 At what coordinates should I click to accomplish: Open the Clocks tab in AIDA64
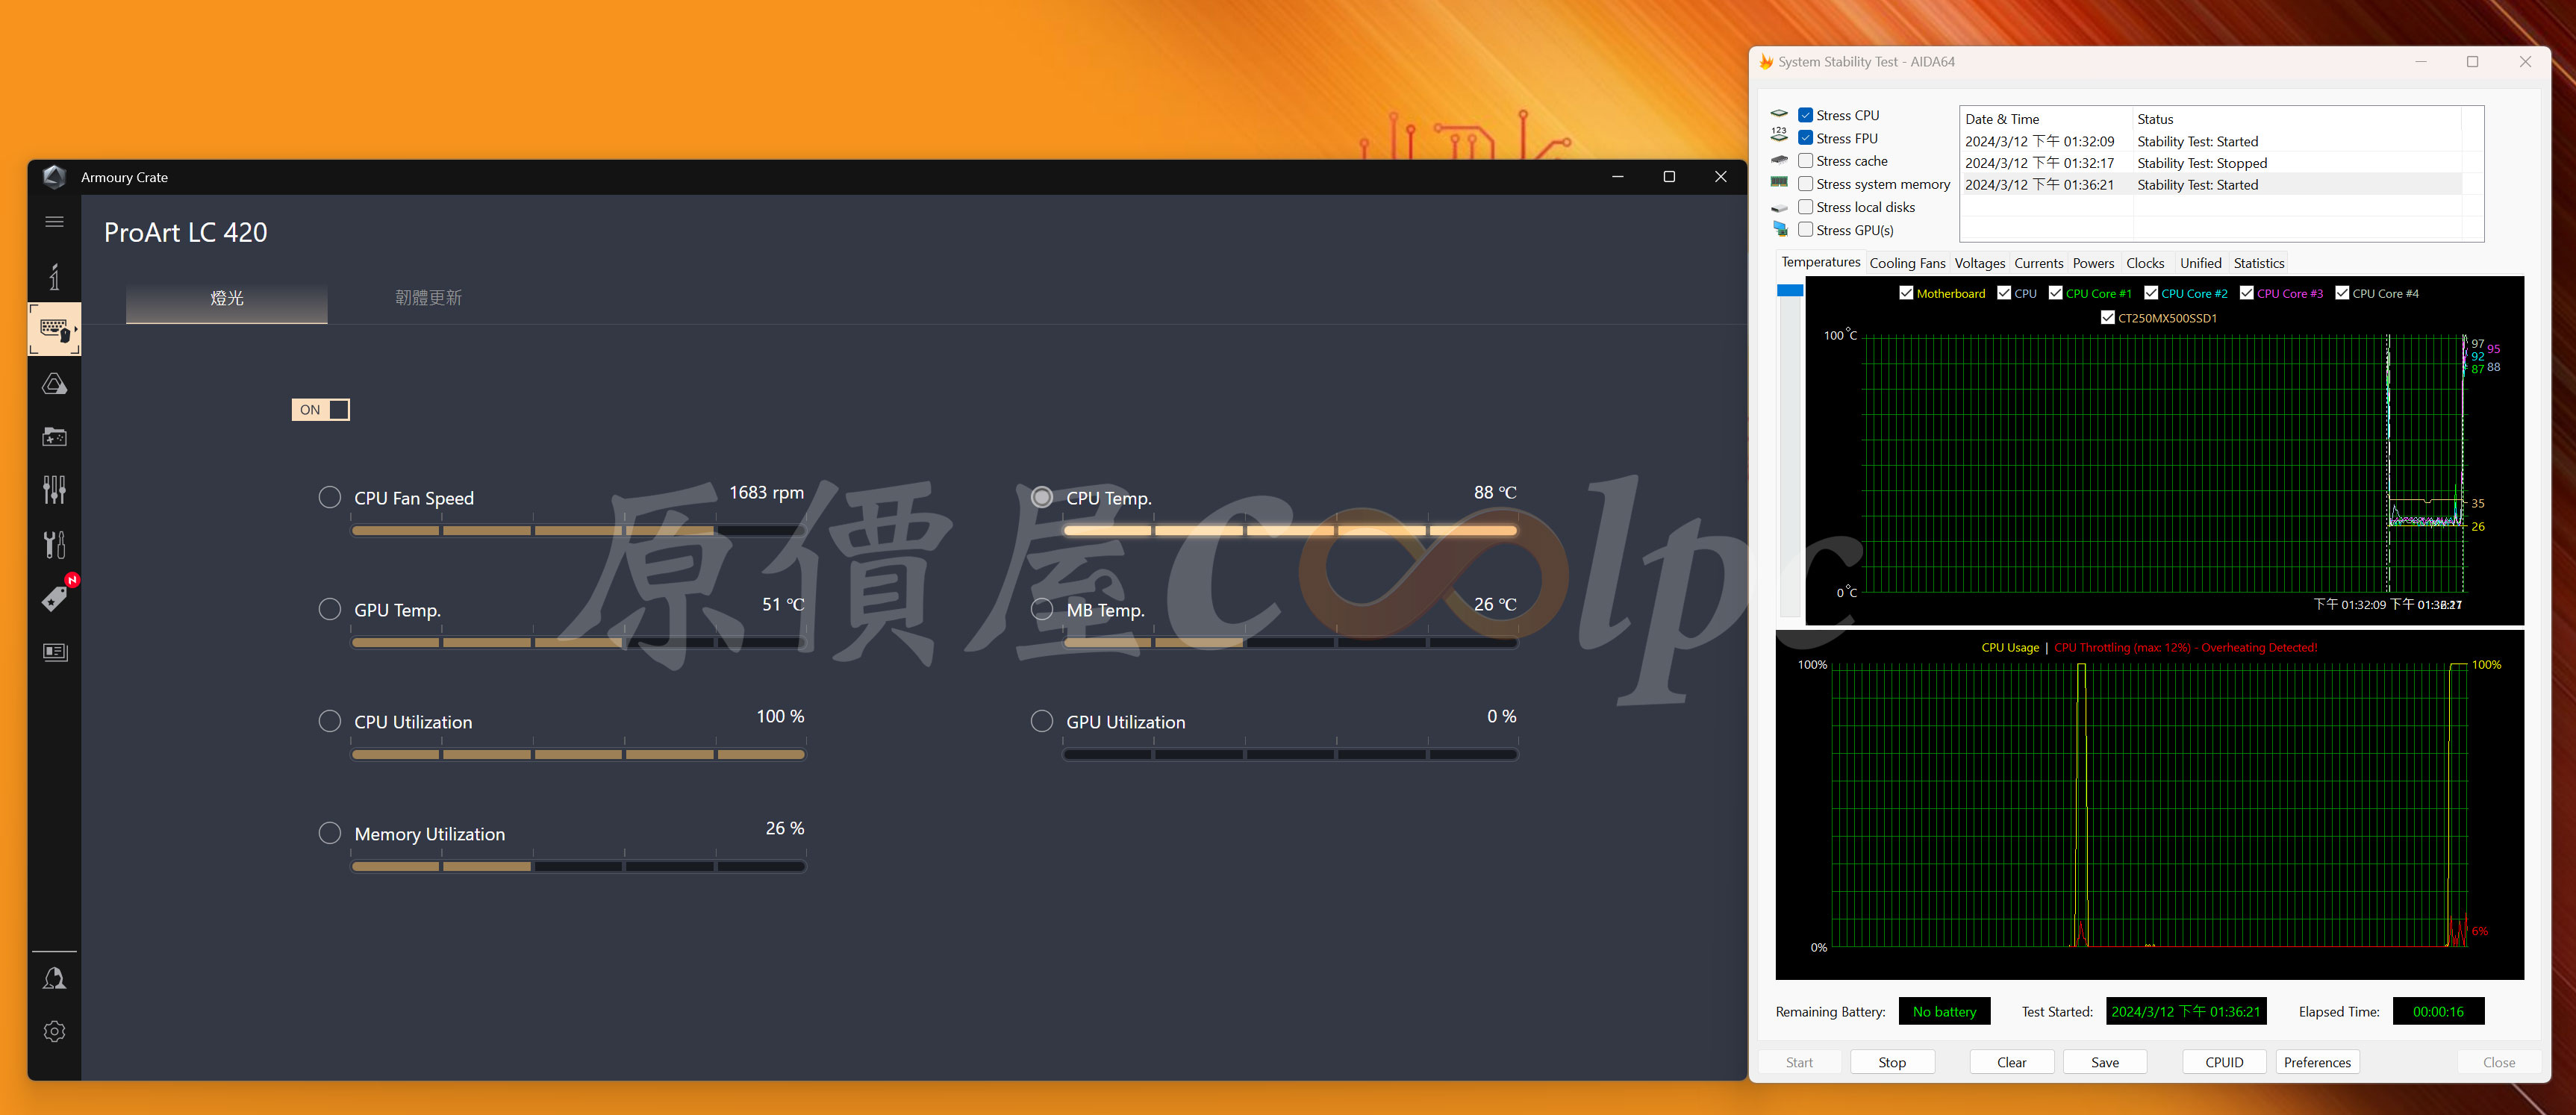[x=2145, y=263]
